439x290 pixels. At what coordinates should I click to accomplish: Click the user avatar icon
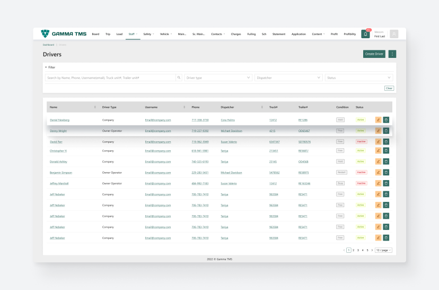(394, 34)
